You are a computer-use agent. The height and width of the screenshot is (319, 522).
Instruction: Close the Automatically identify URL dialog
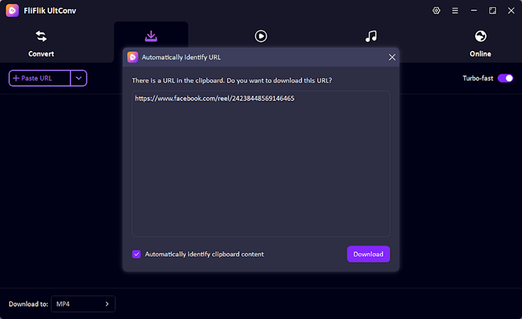pos(392,57)
